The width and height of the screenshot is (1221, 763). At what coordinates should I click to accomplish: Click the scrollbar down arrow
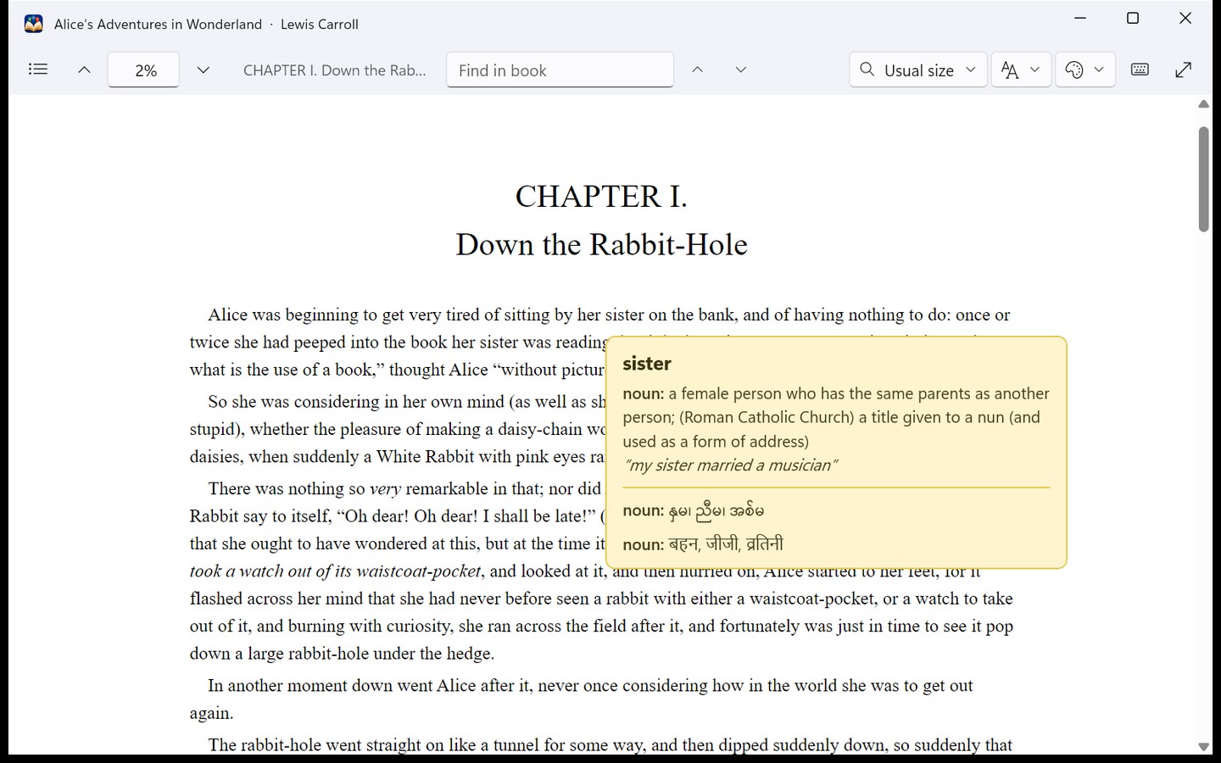[1203, 747]
